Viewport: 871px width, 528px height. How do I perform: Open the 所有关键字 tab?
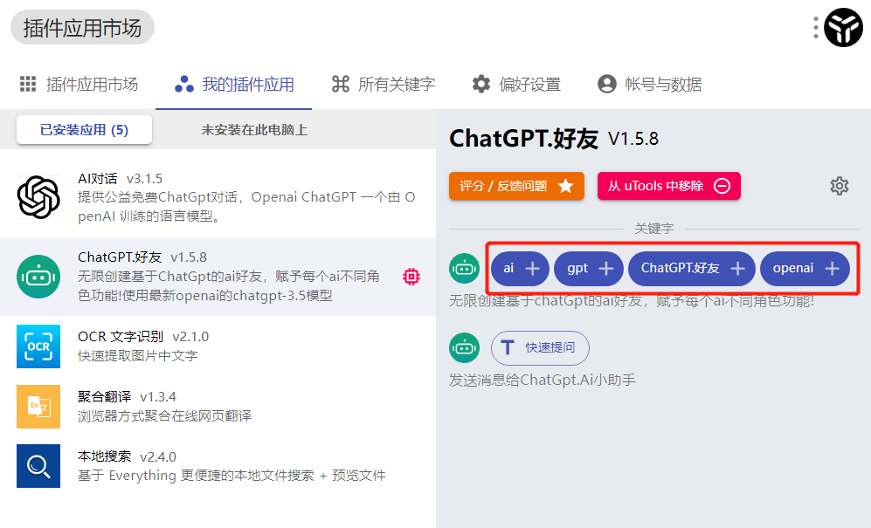point(384,85)
